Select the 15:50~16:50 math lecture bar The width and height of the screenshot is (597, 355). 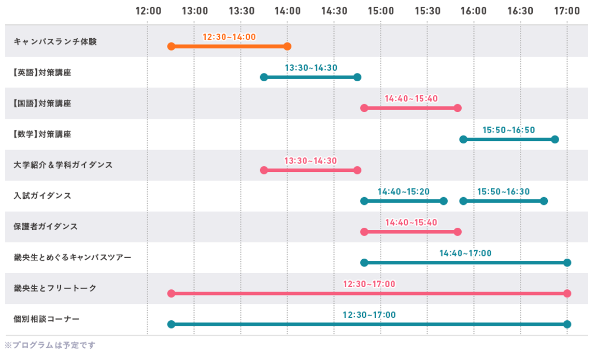point(509,139)
